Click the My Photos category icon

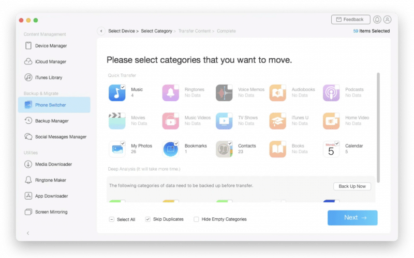point(117,149)
